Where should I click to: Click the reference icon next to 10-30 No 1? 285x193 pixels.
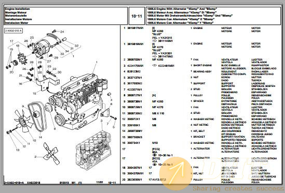[x=155, y=155]
